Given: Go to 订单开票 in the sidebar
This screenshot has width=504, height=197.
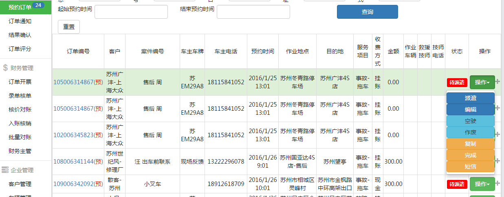Looking at the screenshot, I should click(x=20, y=82).
